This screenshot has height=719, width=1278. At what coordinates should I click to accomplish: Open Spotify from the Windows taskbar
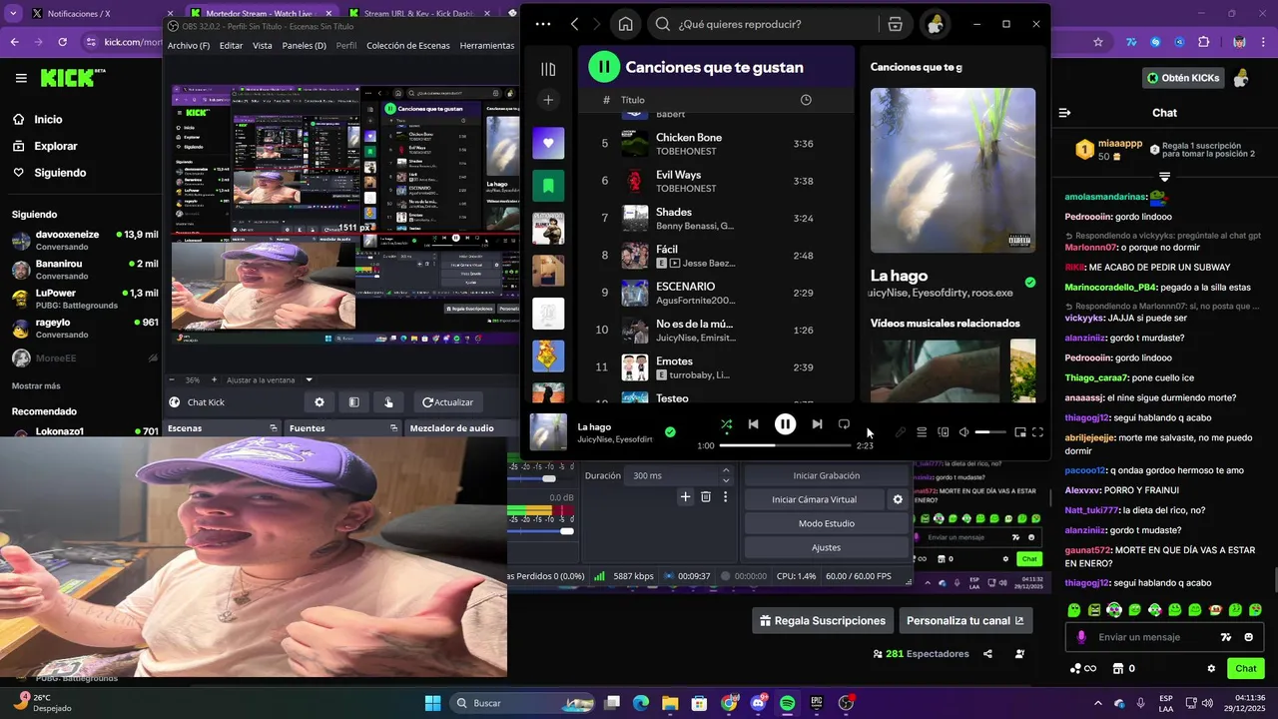pos(787,703)
